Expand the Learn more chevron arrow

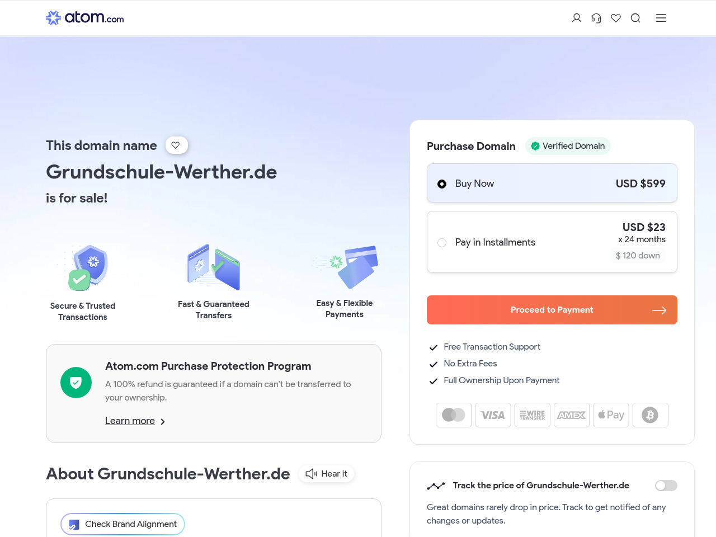tap(163, 422)
